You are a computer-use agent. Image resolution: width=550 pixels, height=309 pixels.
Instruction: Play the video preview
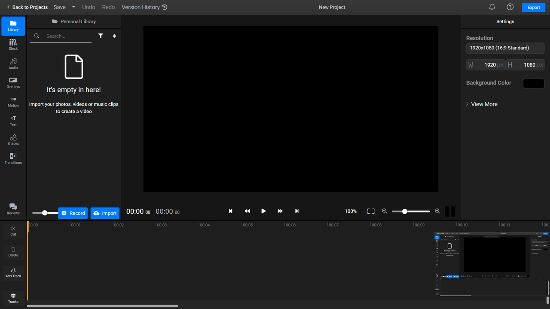click(x=263, y=211)
